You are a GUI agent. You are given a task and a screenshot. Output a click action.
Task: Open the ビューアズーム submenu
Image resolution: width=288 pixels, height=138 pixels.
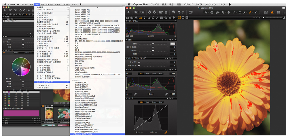52,18
